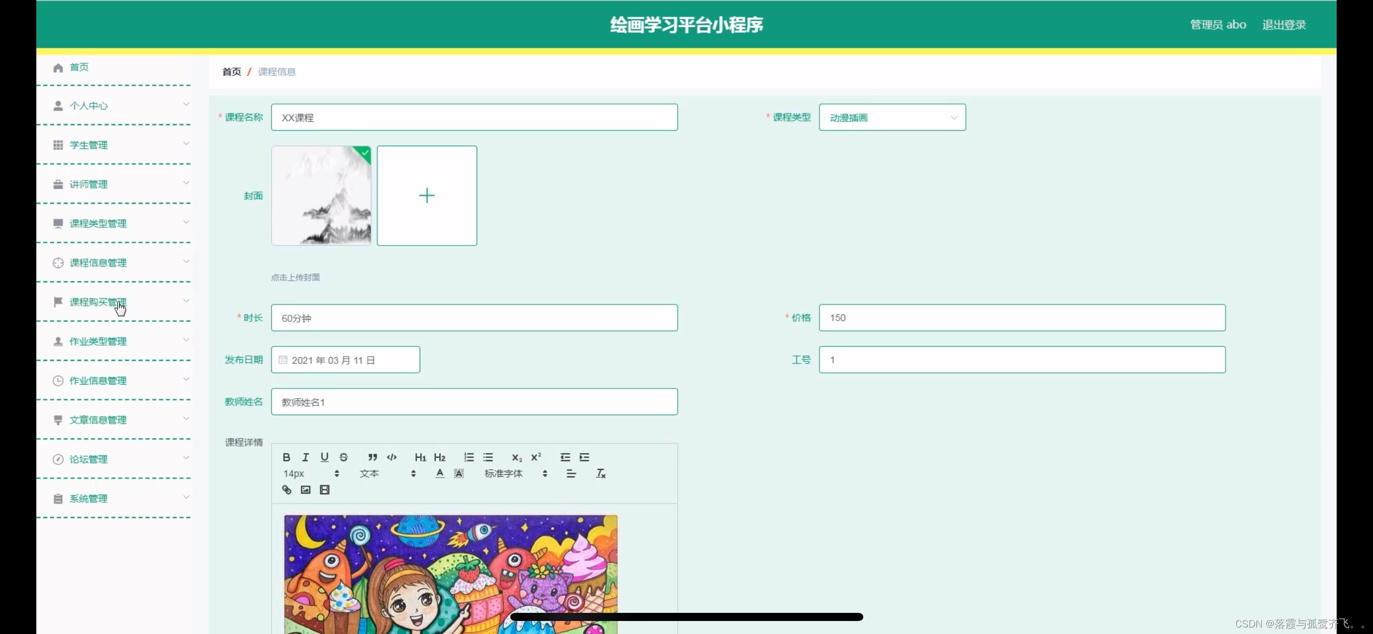Open the 作业类型管理 menu item
Screen dimensions: 1373x634
pos(114,341)
